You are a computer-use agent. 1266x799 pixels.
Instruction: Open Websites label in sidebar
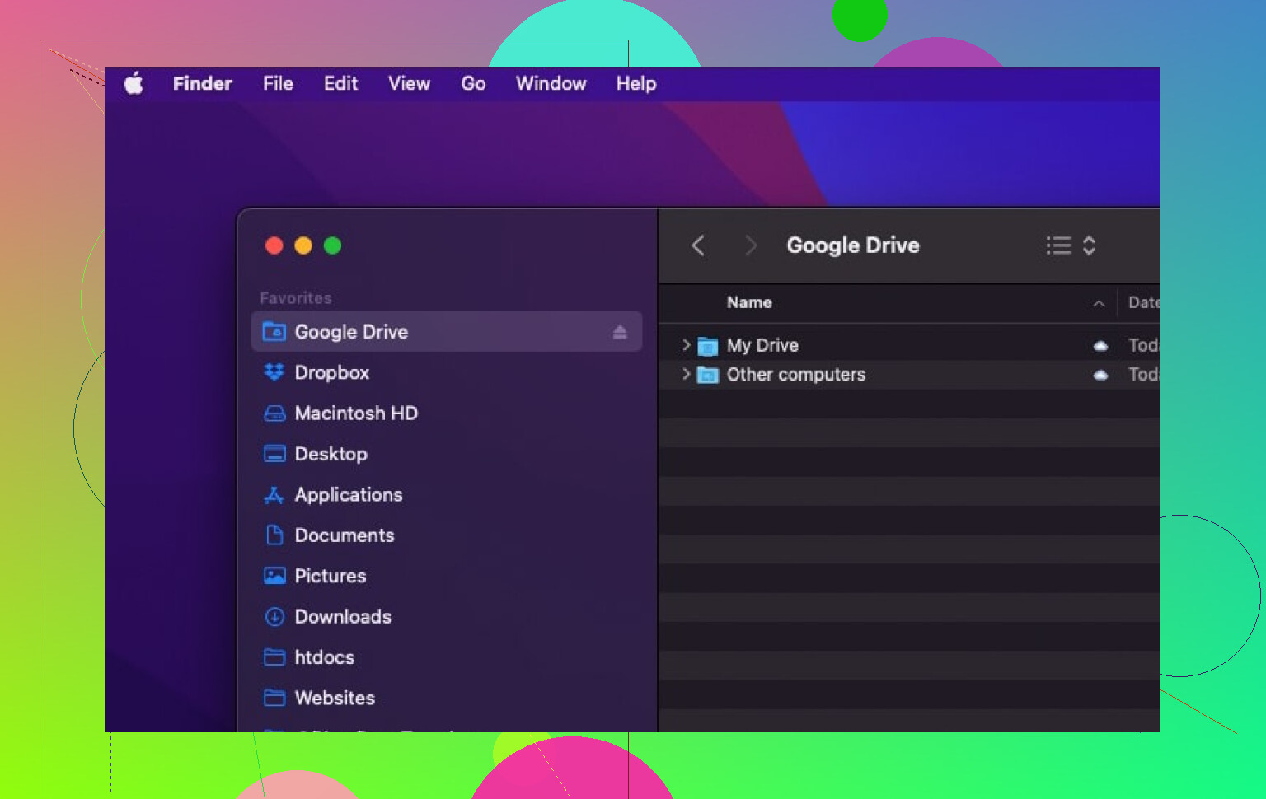click(335, 698)
